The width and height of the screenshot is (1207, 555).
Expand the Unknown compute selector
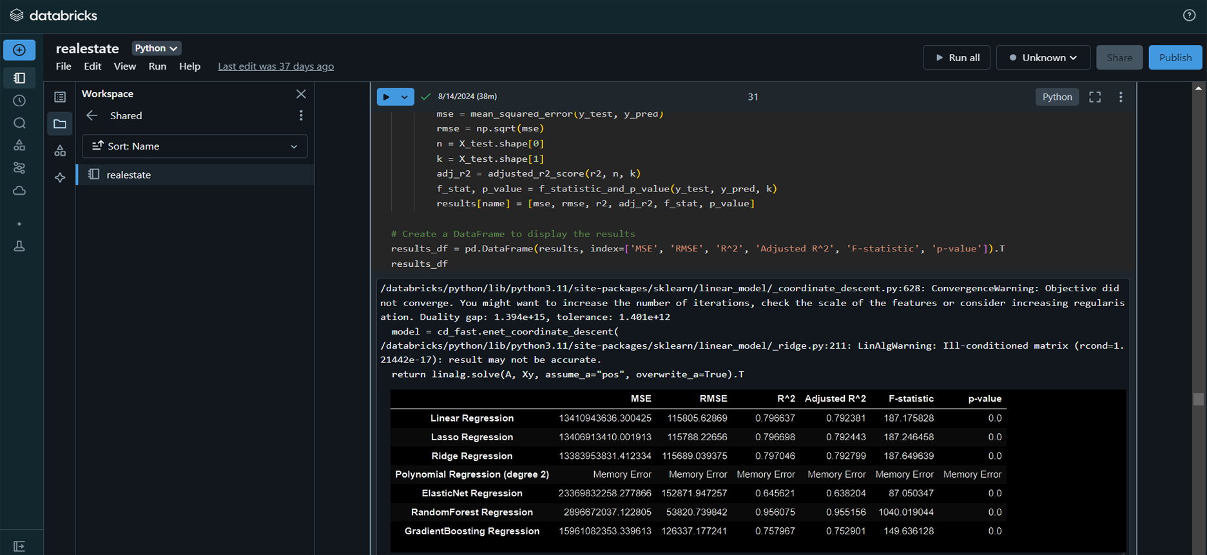[x=1043, y=57]
